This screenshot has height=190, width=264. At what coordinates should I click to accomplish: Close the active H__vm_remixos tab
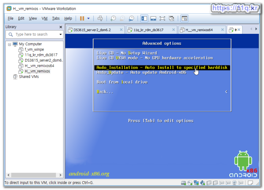[x=239, y=30]
